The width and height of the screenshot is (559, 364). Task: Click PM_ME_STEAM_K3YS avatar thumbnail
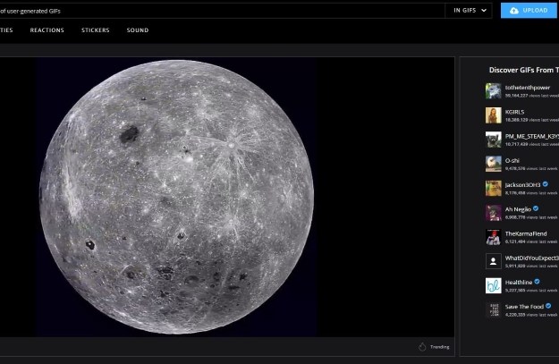[493, 140]
